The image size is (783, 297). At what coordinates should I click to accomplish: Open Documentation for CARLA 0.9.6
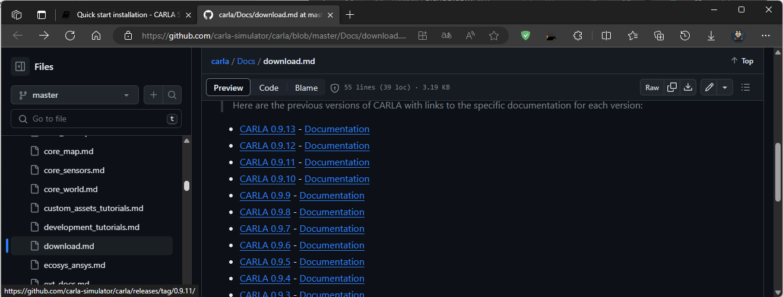point(332,245)
